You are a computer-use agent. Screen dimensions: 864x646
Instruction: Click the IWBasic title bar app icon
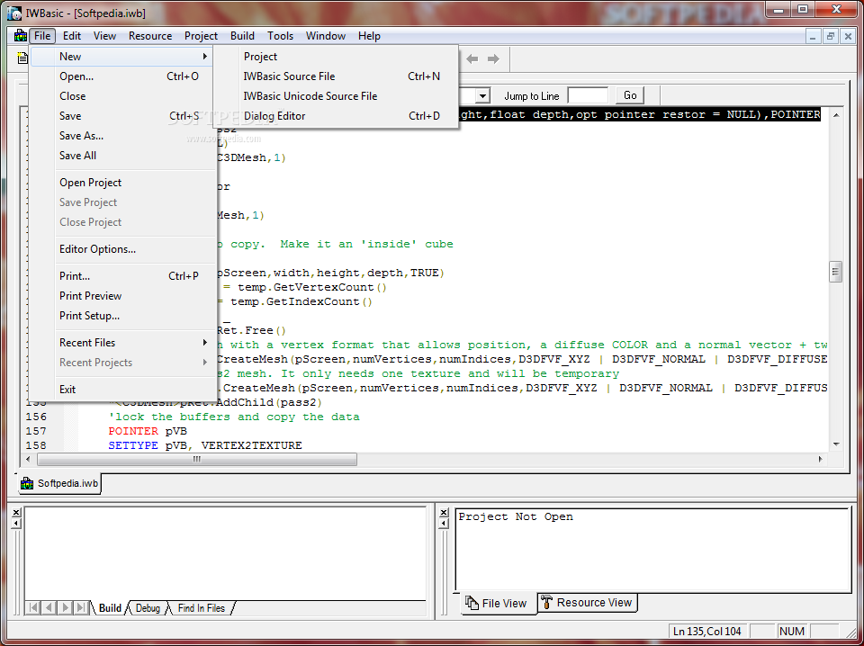pyautogui.click(x=13, y=13)
